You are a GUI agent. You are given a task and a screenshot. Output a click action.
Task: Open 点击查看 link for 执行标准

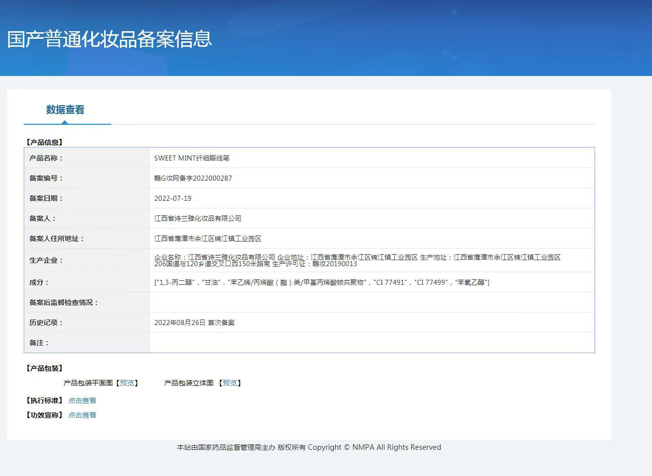point(82,401)
